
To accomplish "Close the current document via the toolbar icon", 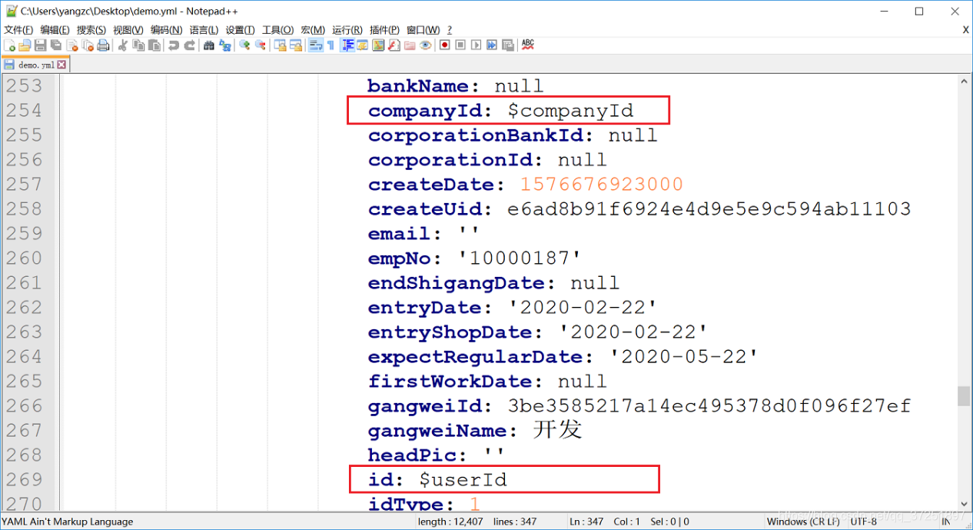I will (x=72, y=45).
